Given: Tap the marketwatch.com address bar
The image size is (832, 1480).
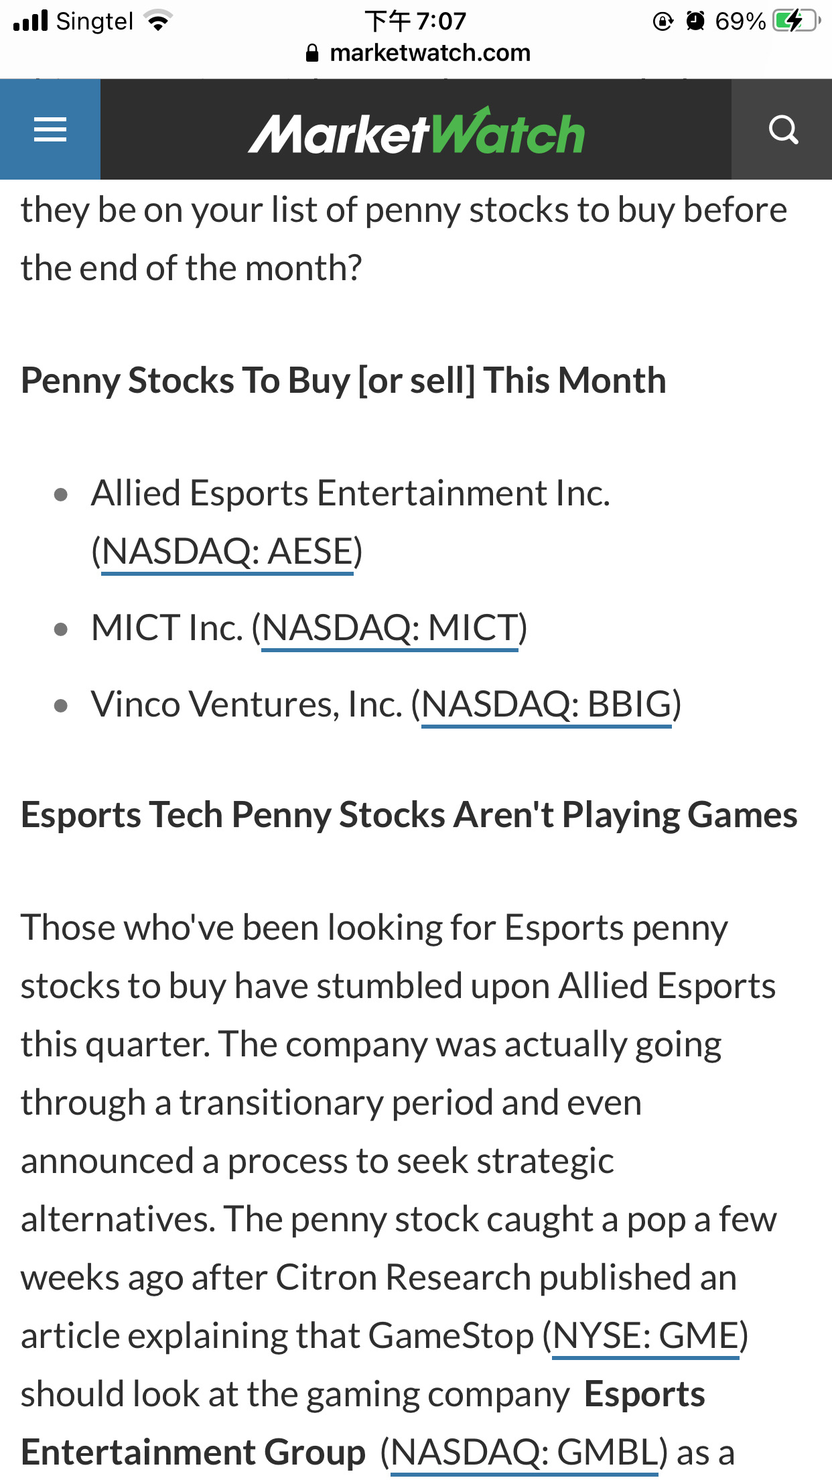Looking at the screenshot, I should (x=429, y=53).
